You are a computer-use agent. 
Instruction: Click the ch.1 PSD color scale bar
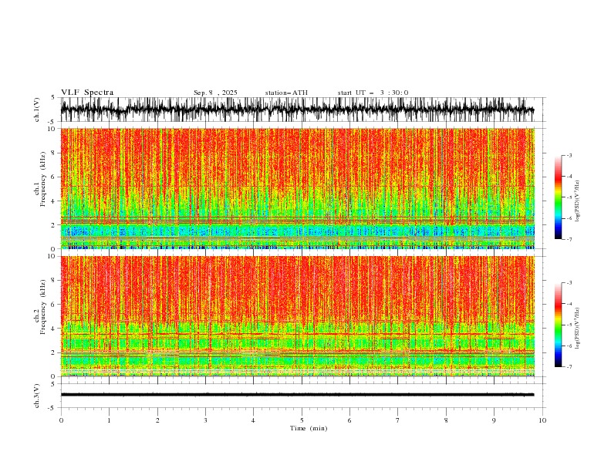click(x=558, y=197)
